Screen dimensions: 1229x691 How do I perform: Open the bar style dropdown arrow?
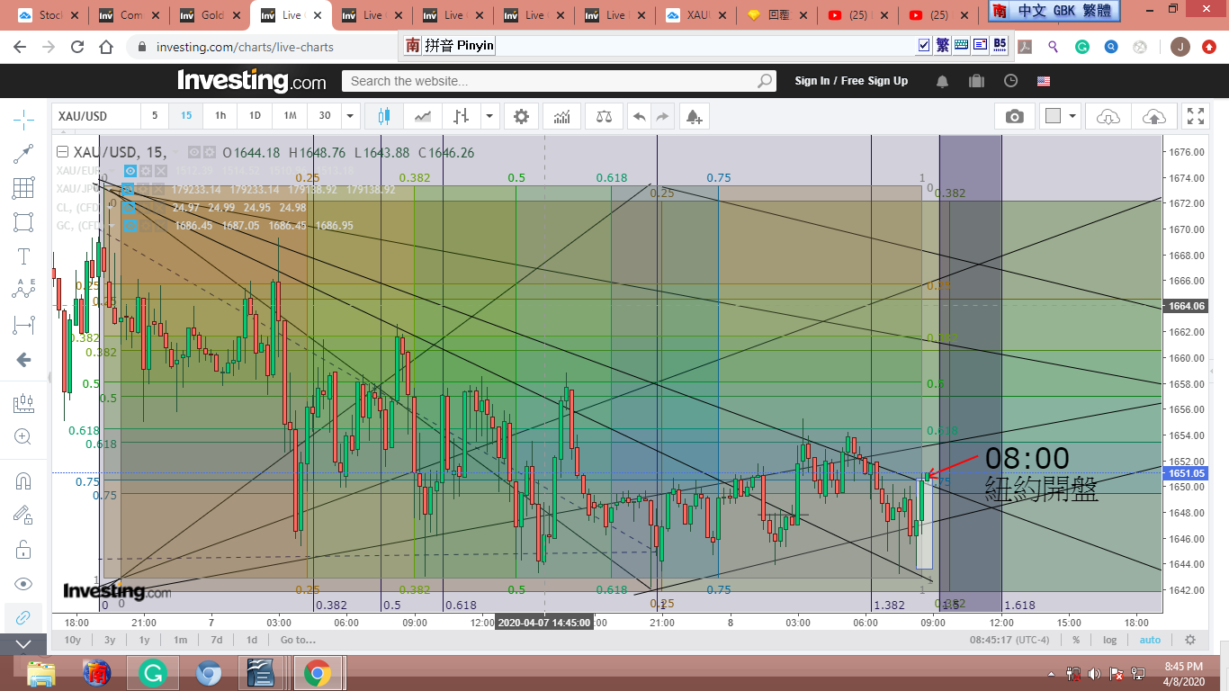[489, 116]
